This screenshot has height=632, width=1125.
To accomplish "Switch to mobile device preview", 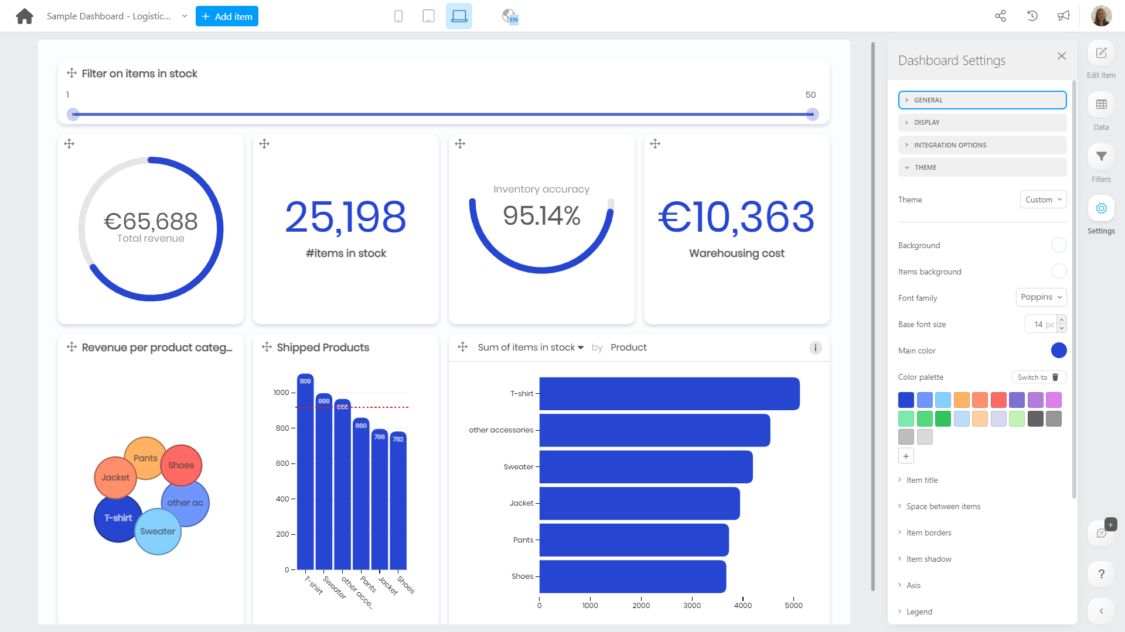I will tap(398, 16).
